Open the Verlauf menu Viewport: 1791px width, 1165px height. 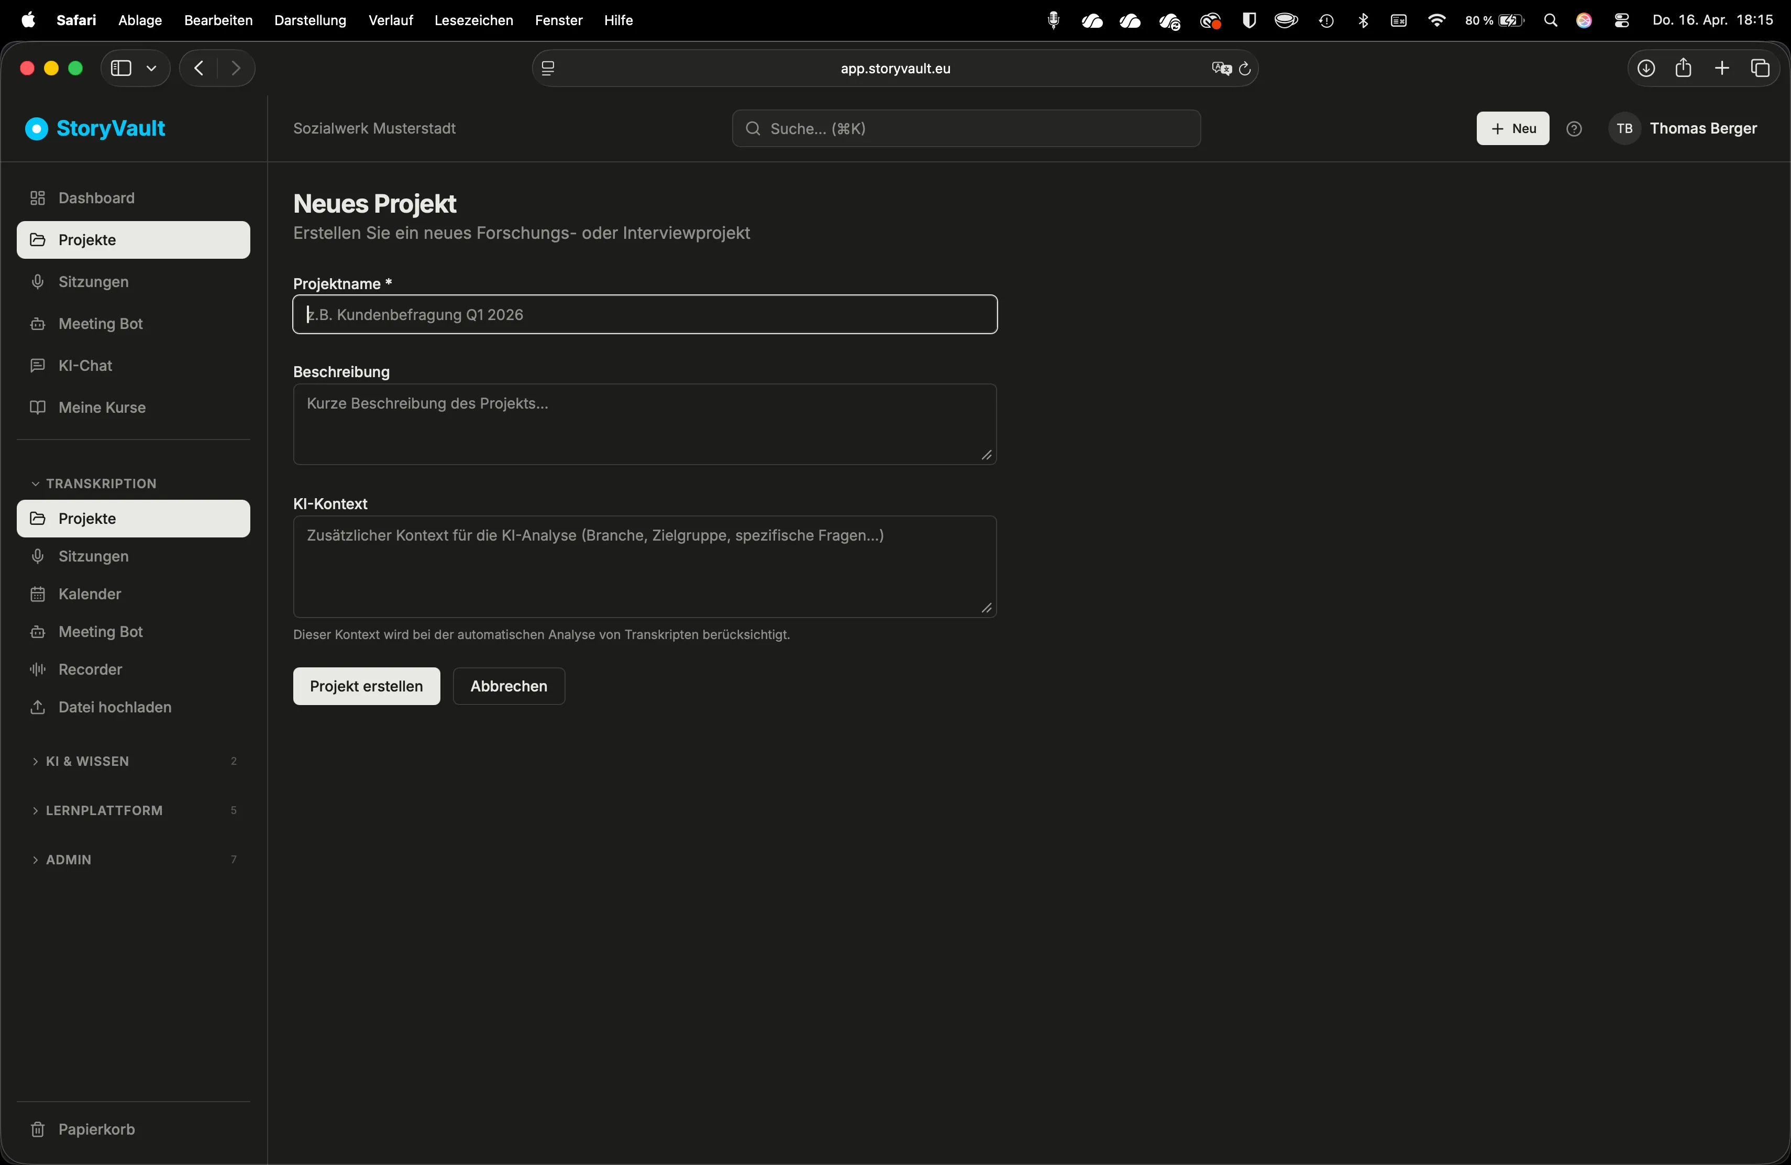(391, 20)
